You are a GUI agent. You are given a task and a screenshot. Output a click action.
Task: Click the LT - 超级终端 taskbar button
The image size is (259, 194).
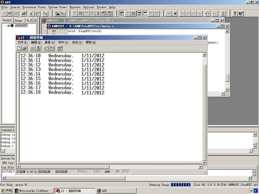(x=75, y=191)
